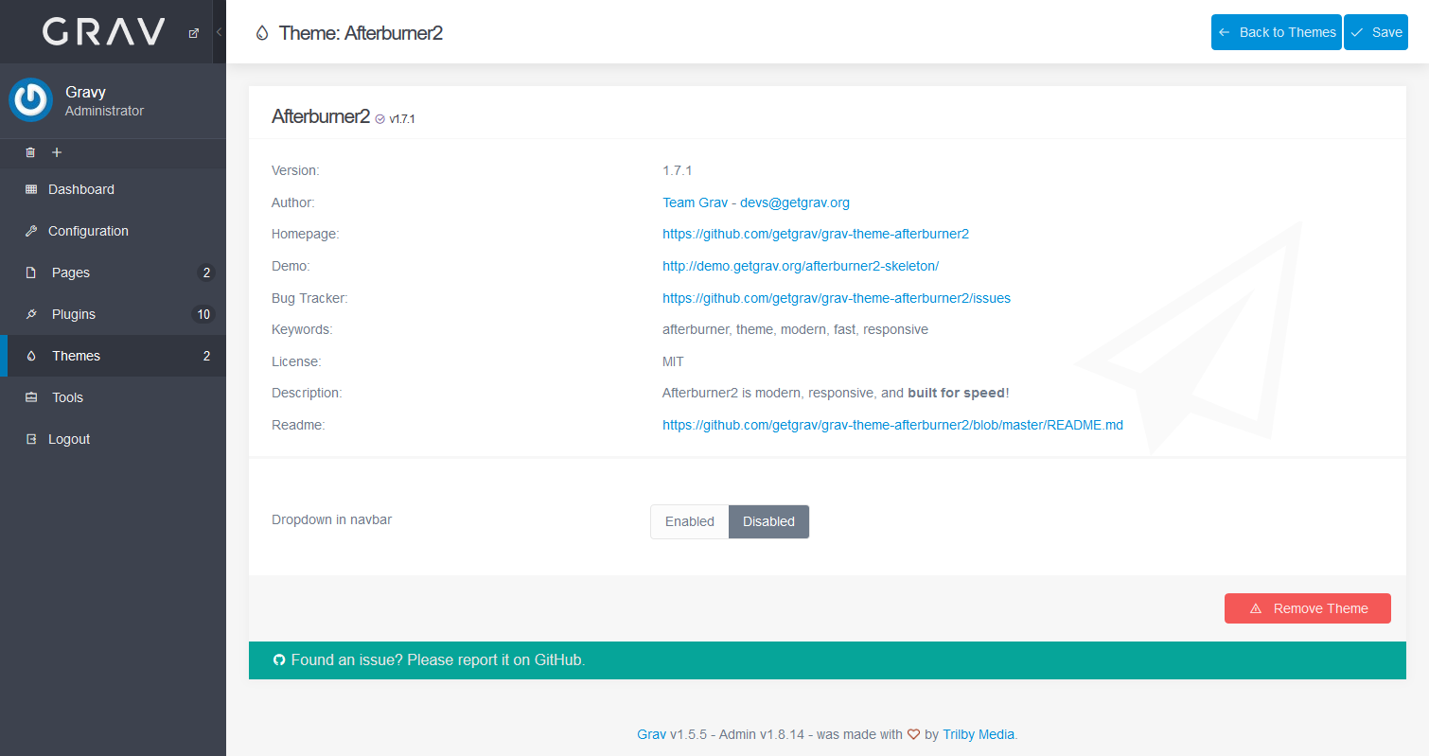Click the 'Afterburner2' panel heading
Screen dimensions: 1429x756
pos(321,116)
